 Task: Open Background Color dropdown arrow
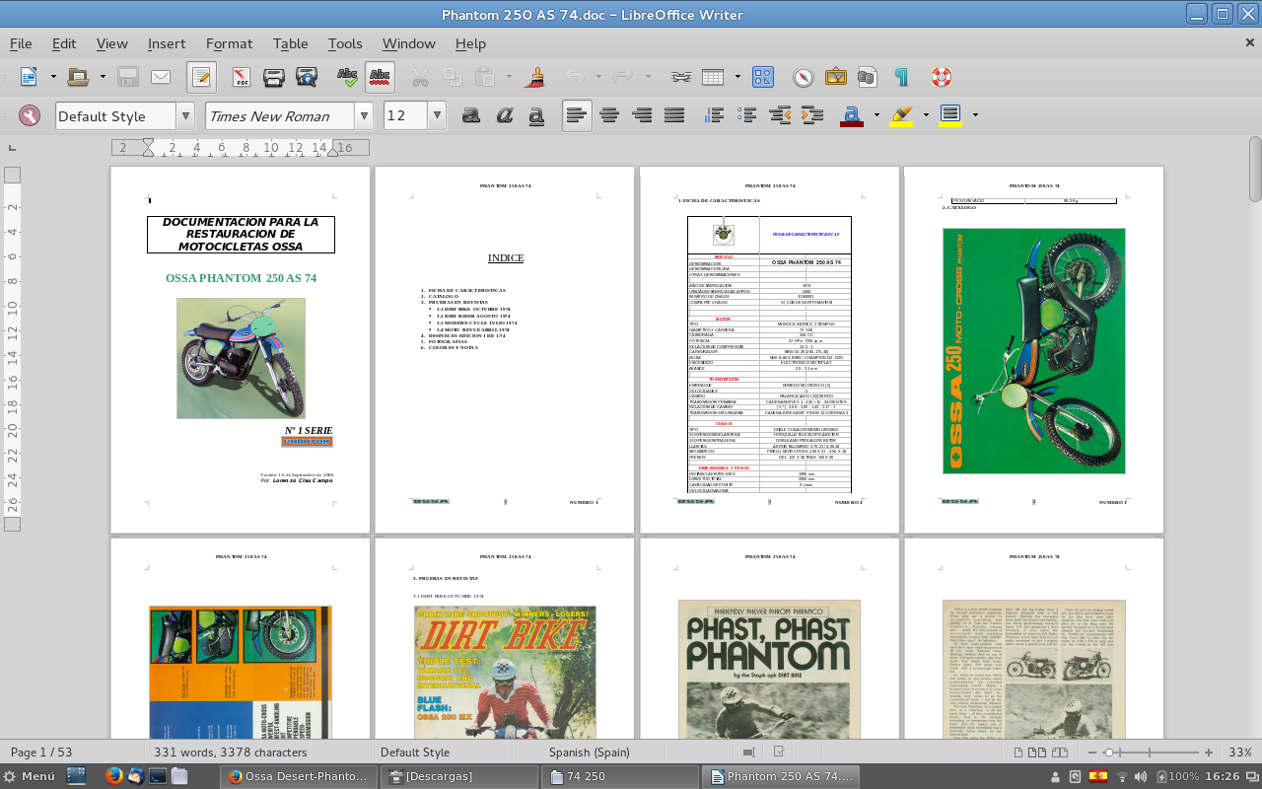click(x=975, y=115)
